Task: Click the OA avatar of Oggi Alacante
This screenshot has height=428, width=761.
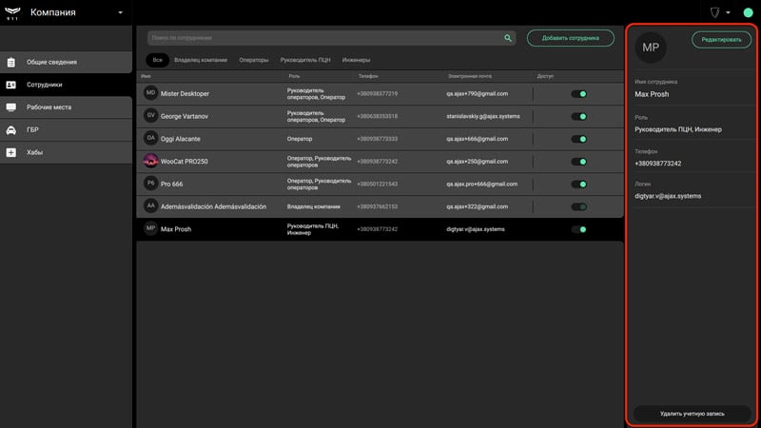Action: [x=151, y=138]
